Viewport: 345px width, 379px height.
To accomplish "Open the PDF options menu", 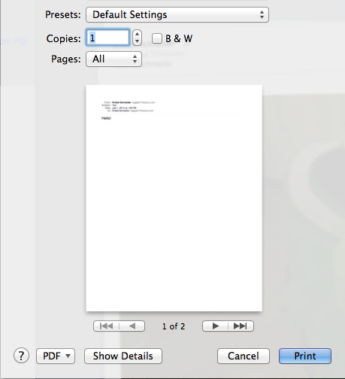I will pyautogui.click(x=56, y=356).
